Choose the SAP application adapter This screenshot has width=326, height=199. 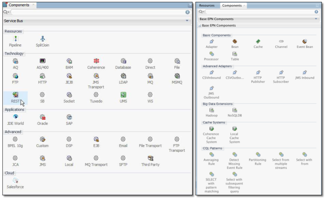[69, 117]
